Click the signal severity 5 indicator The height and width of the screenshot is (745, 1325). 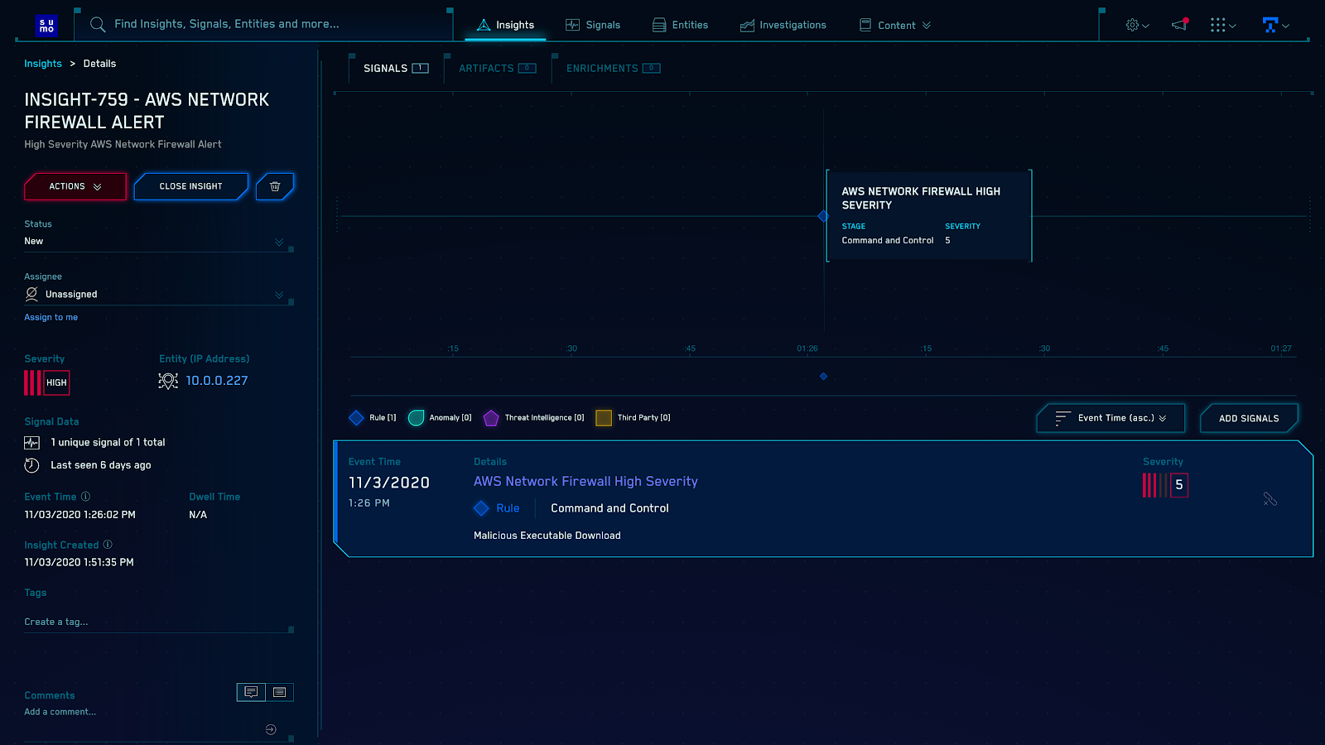1165,485
